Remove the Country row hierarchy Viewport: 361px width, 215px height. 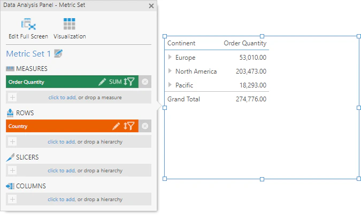pyautogui.click(x=145, y=126)
